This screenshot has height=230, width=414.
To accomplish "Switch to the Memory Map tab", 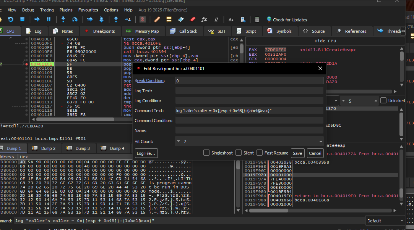I will pyautogui.click(x=144, y=31).
